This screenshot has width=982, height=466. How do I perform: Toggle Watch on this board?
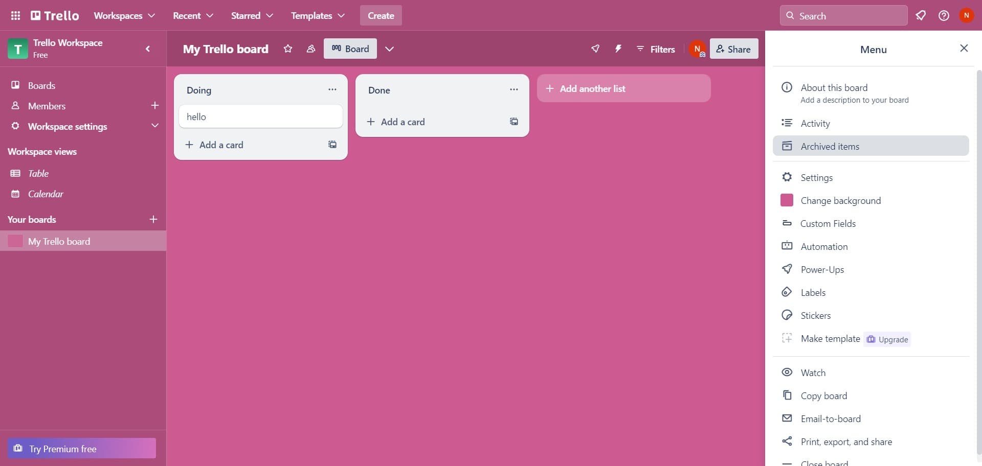tap(813, 372)
